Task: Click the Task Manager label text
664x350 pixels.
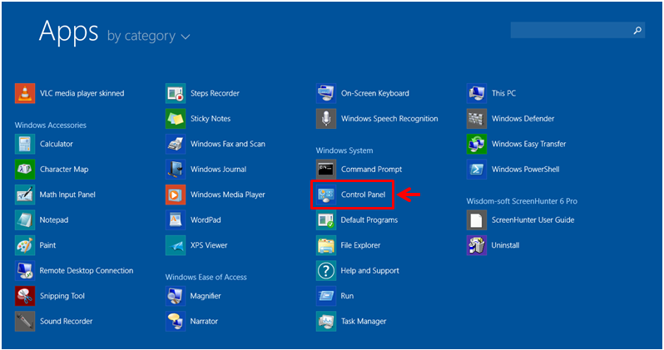Action: click(x=364, y=321)
